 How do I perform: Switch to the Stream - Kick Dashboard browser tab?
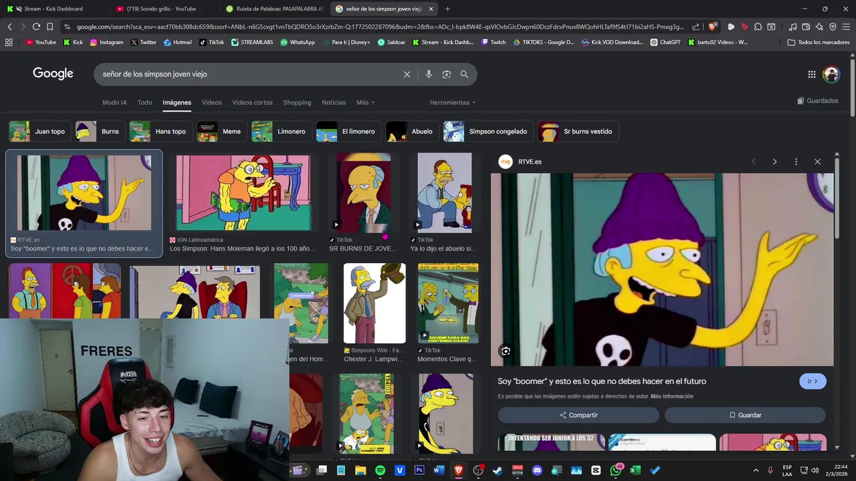click(53, 9)
